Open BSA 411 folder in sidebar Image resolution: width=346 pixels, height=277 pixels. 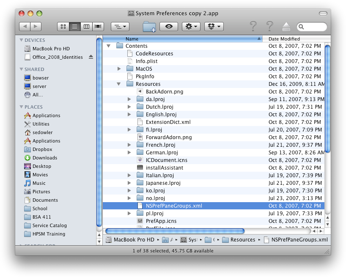(x=41, y=217)
